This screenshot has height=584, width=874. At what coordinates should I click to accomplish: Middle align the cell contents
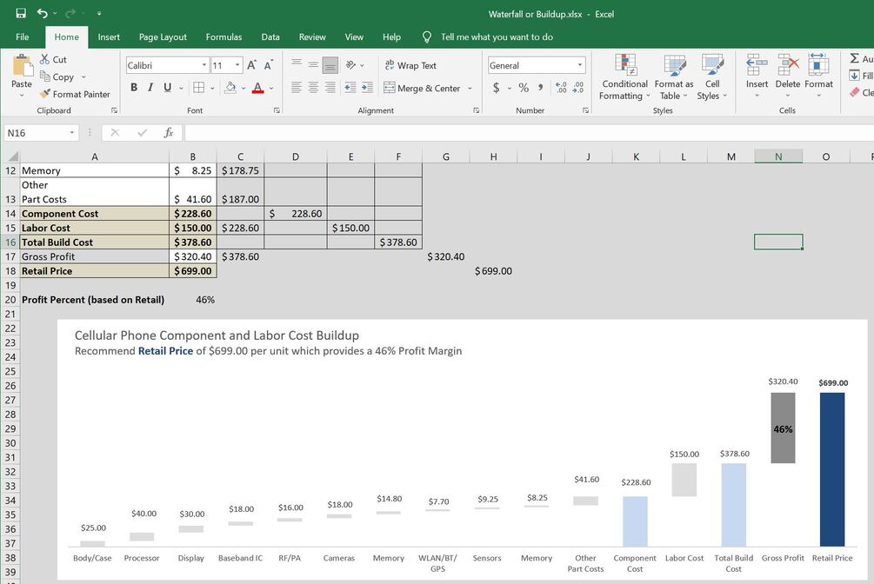313,65
